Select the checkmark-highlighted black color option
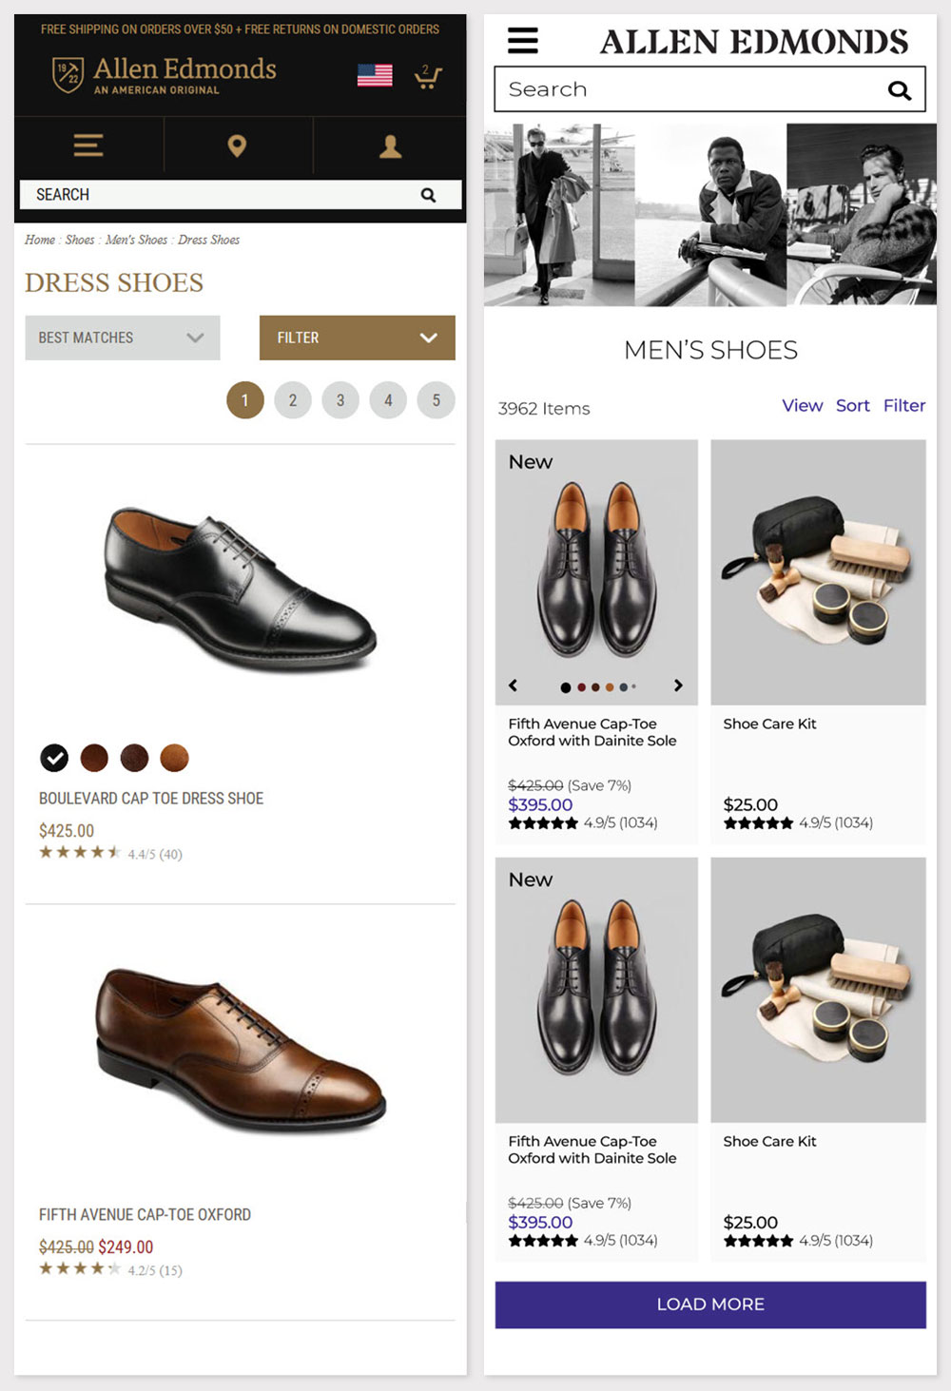Screen dimensions: 951x1391 [x=54, y=758]
